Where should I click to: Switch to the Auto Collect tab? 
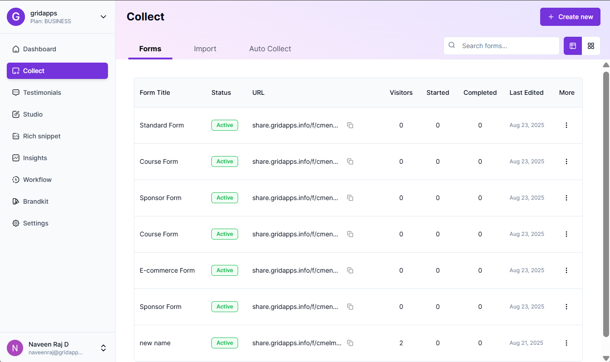[270, 49]
